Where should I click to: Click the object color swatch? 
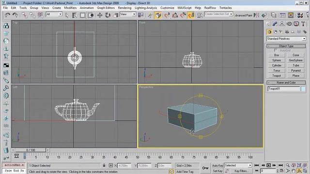303,89
